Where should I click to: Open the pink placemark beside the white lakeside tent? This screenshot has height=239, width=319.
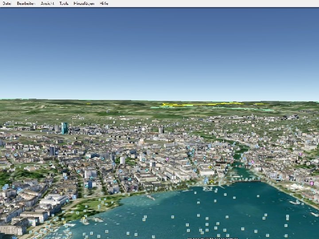(x=311, y=183)
